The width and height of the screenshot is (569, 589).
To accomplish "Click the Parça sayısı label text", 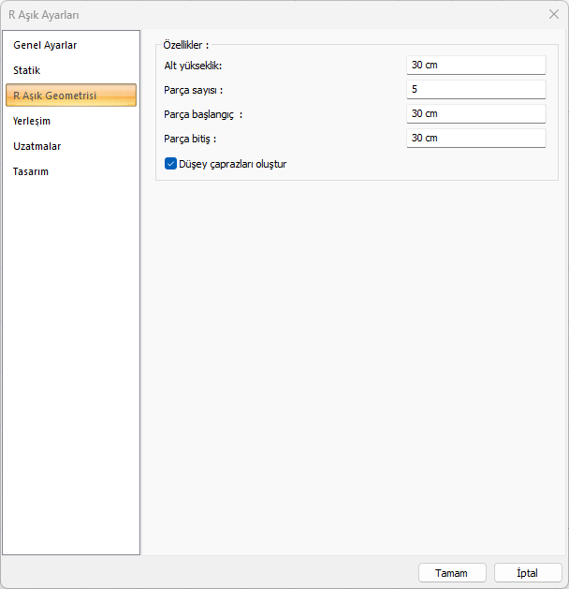I will click(194, 89).
